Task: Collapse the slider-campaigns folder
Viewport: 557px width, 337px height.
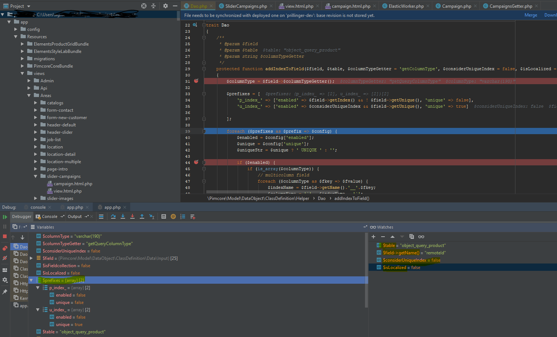Action: coord(35,176)
